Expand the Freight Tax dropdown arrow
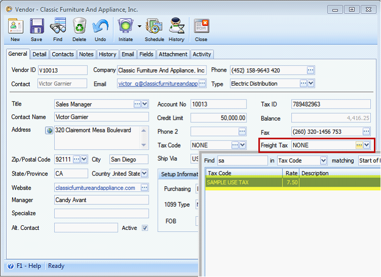 click(x=367, y=145)
